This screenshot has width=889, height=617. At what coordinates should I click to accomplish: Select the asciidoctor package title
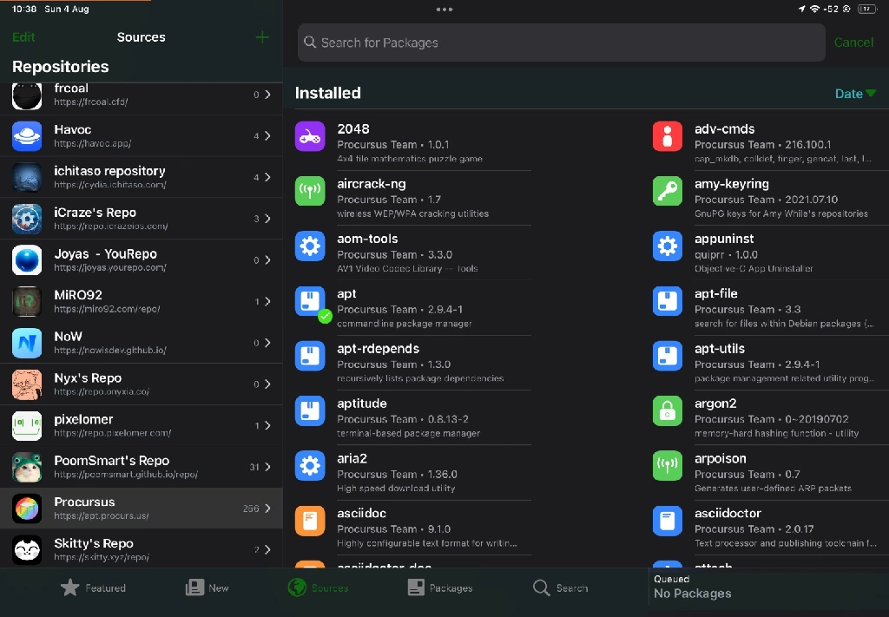[x=728, y=514]
